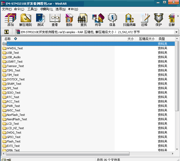The width and height of the screenshot is (180, 161).
Task: Click the 添加 (Add) toolbar icon
Action: (x=10, y=20)
